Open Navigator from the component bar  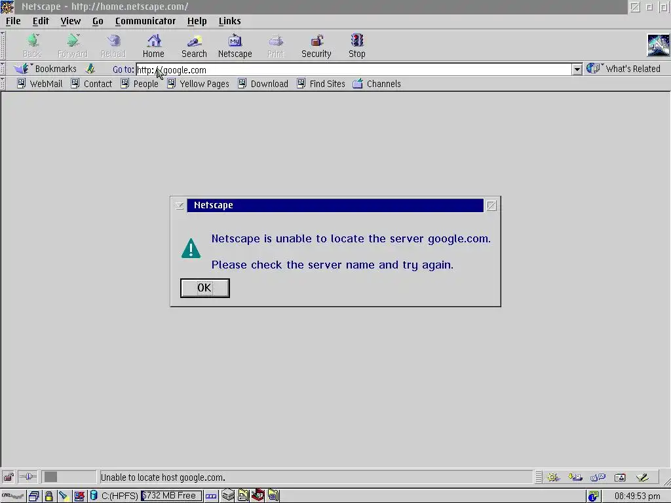(553, 477)
